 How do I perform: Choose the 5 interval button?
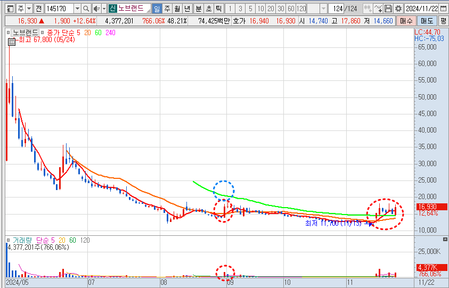point(250,9)
